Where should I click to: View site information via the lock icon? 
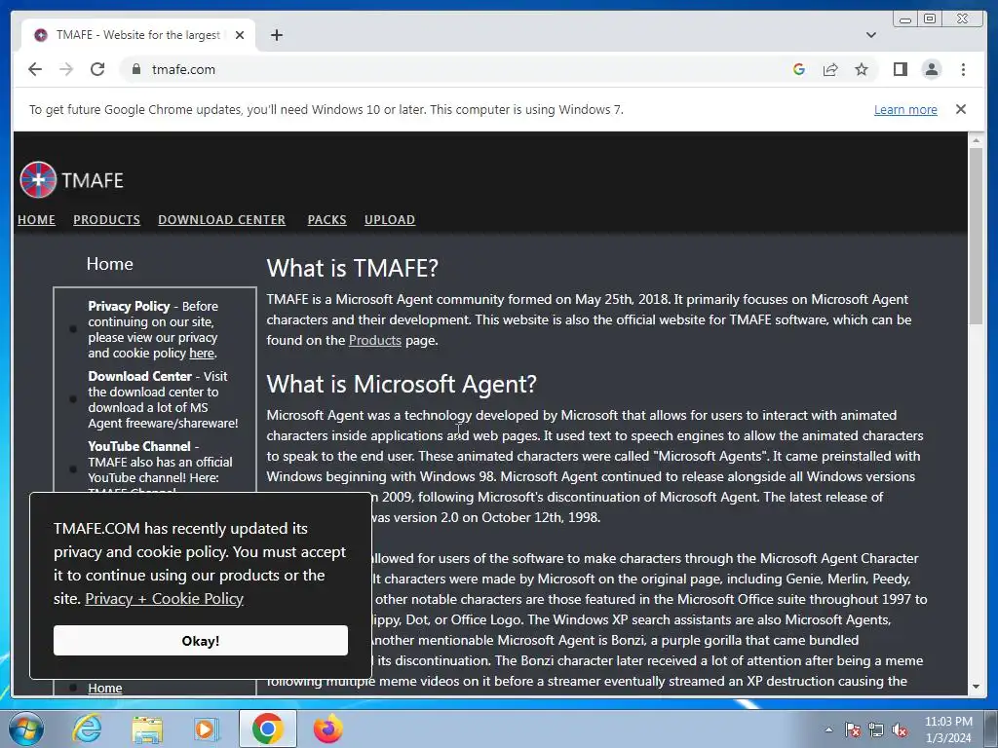coord(135,69)
